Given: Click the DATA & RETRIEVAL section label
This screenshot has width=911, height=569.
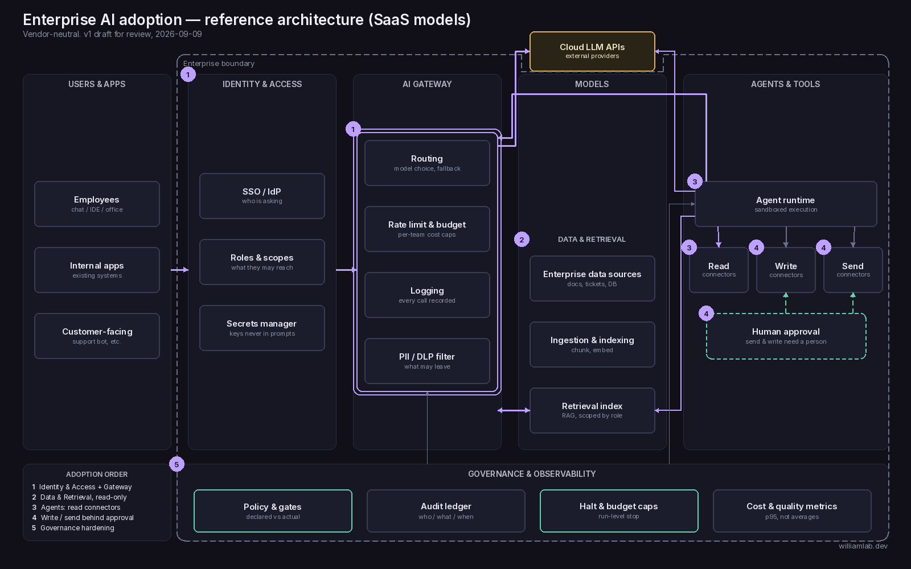Looking at the screenshot, I should pos(592,240).
